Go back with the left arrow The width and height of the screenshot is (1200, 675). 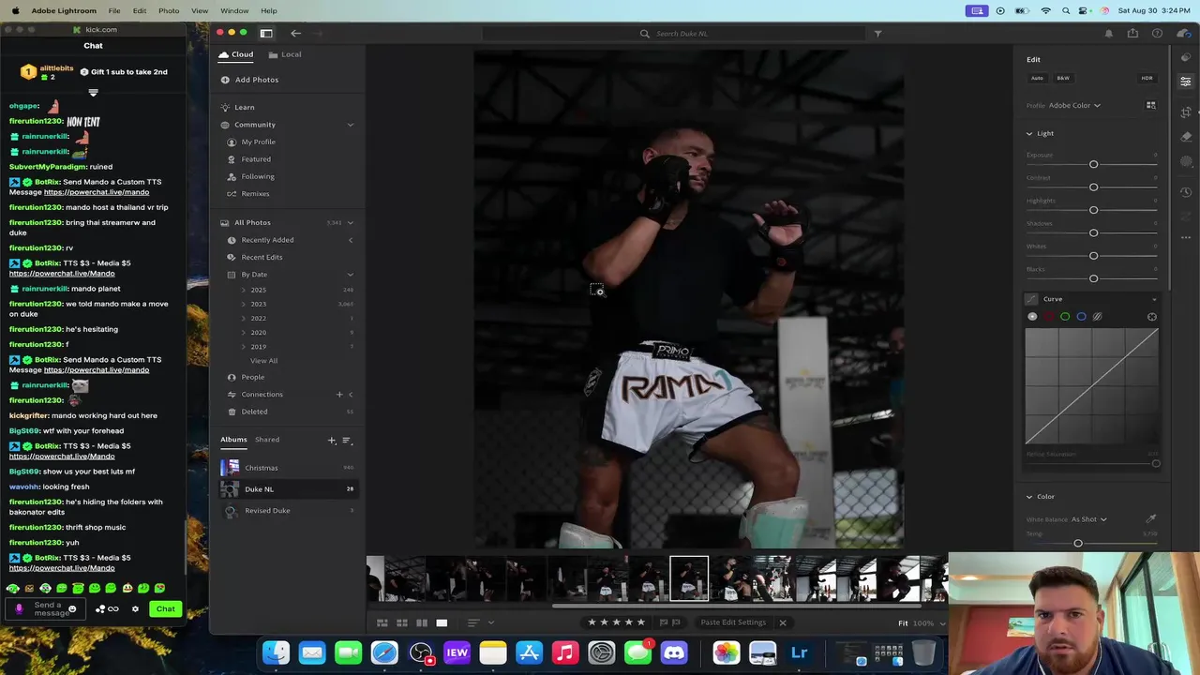(295, 33)
